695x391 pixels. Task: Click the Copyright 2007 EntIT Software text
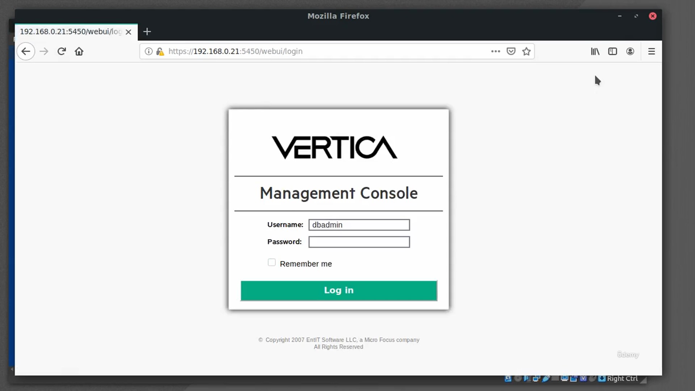click(x=339, y=340)
